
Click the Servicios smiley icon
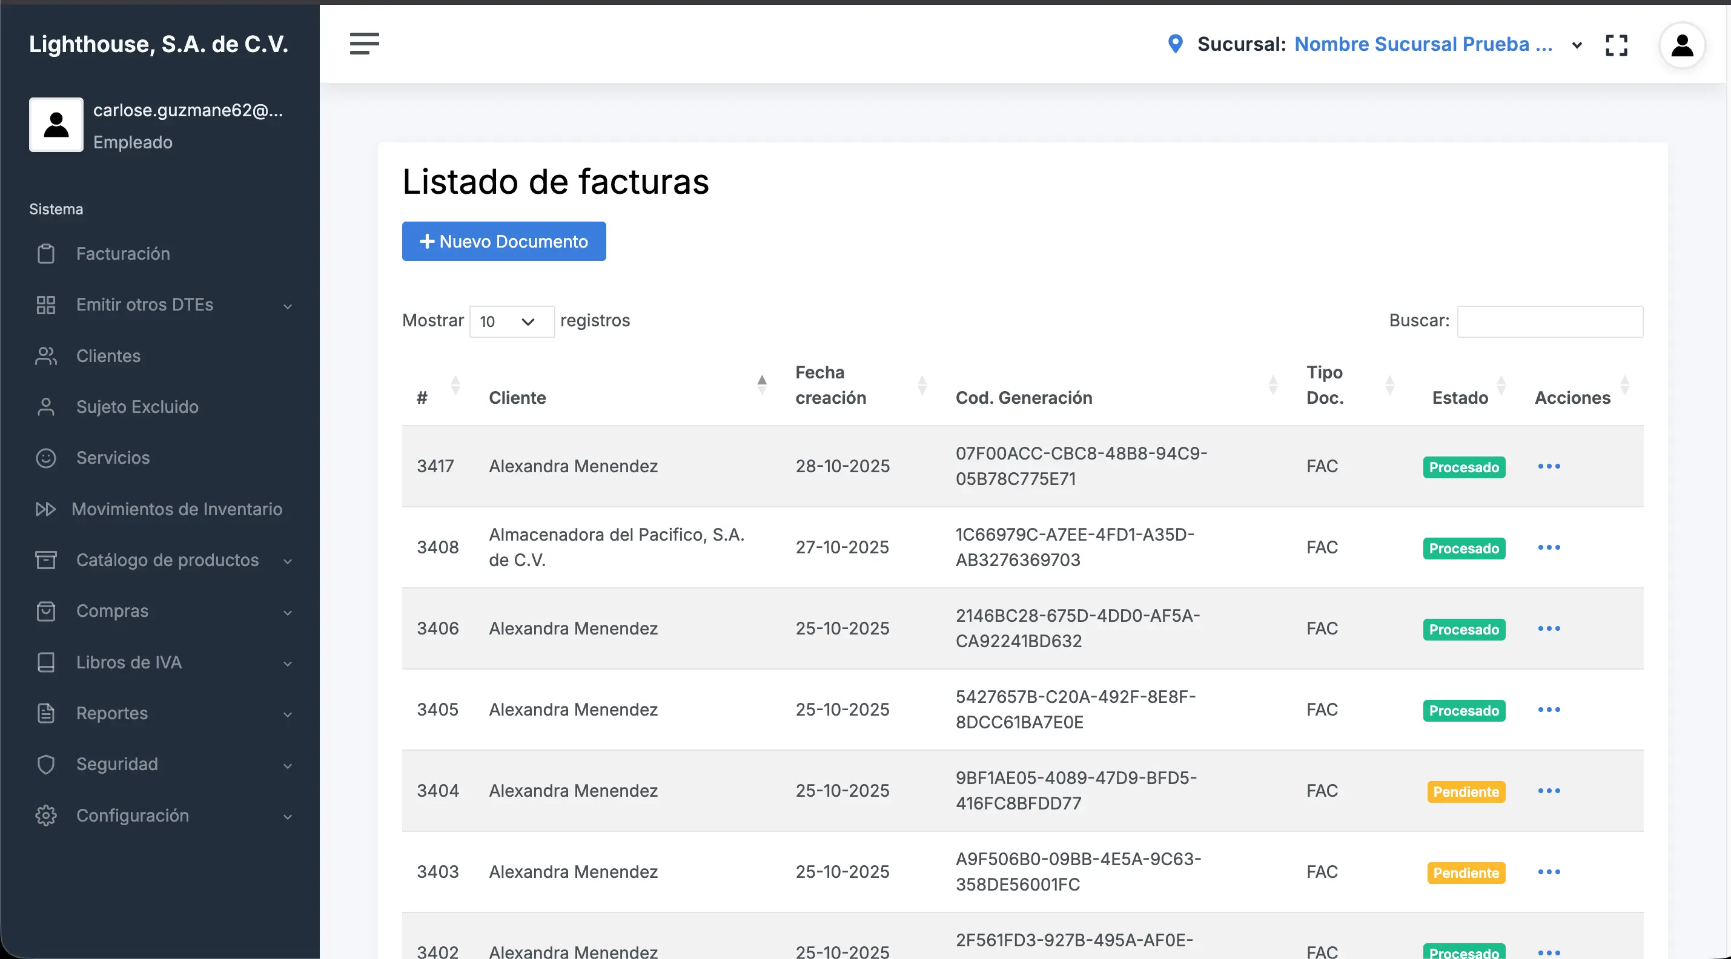[x=45, y=458]
